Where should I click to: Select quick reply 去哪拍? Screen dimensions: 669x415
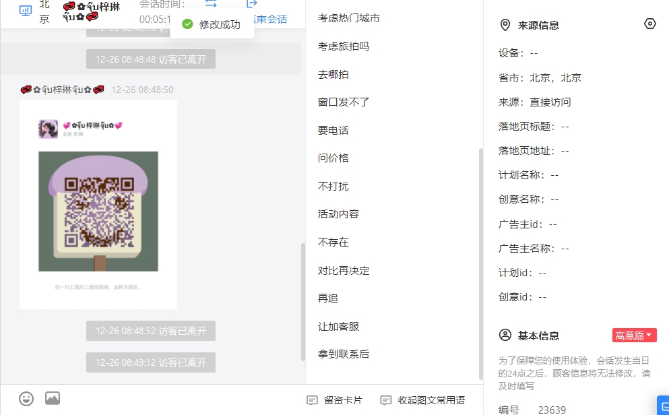[x=333, y=75]
